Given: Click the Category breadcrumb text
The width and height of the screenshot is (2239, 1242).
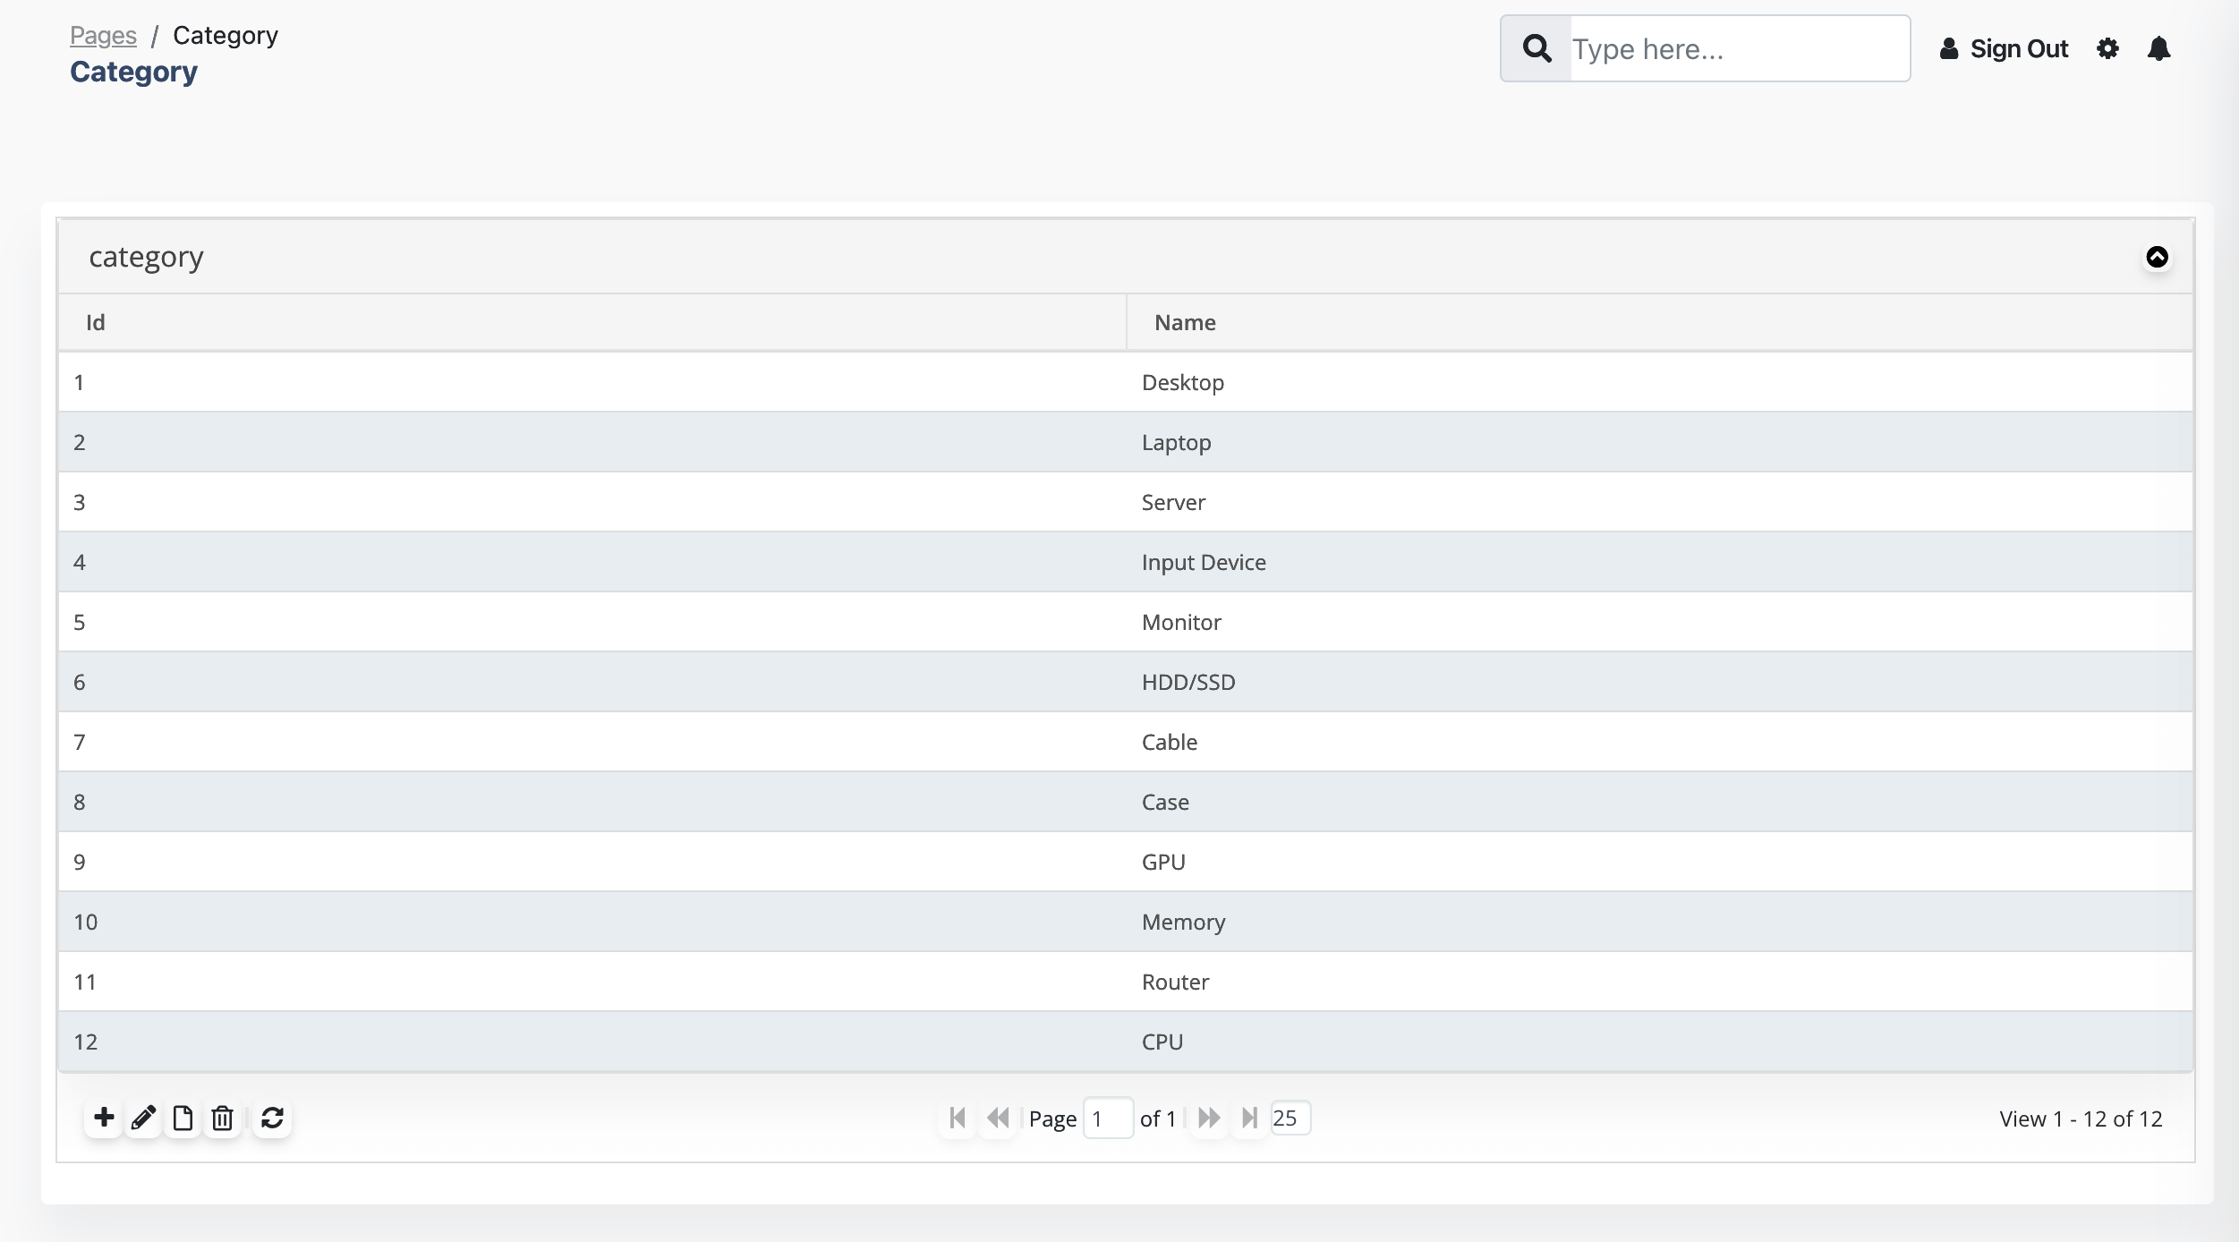Looking at the screenshot, I should [226, 35].
